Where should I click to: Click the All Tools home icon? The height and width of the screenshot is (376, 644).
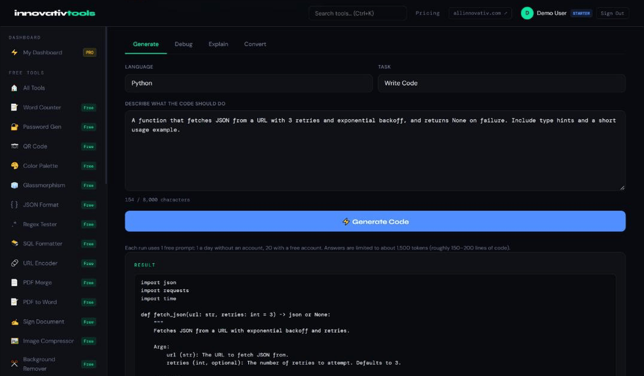(14, 88)
